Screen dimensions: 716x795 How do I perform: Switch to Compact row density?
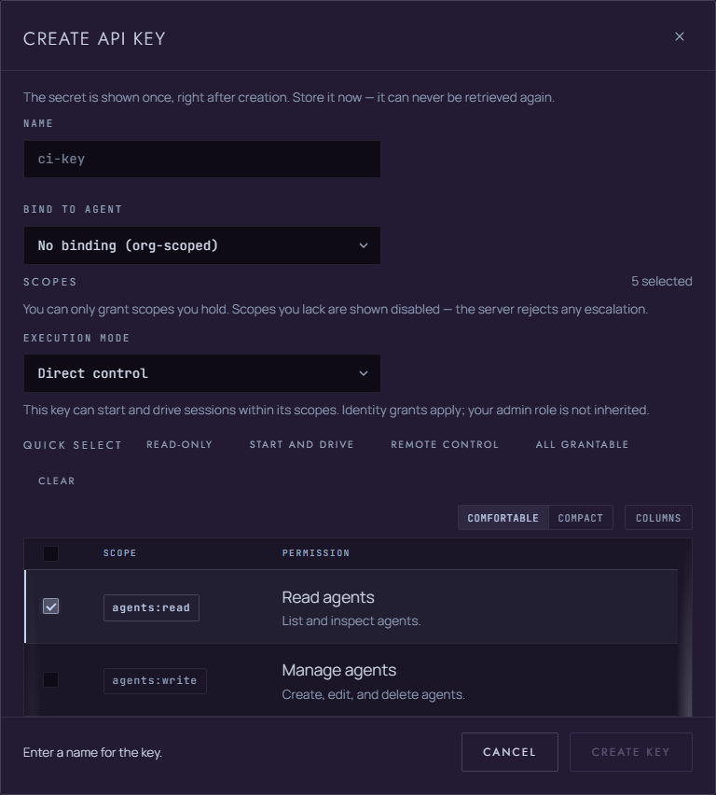(x=580, y=518)
